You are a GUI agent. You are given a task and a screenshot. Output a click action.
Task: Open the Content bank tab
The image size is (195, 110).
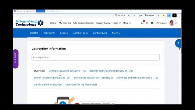point(100,33)
